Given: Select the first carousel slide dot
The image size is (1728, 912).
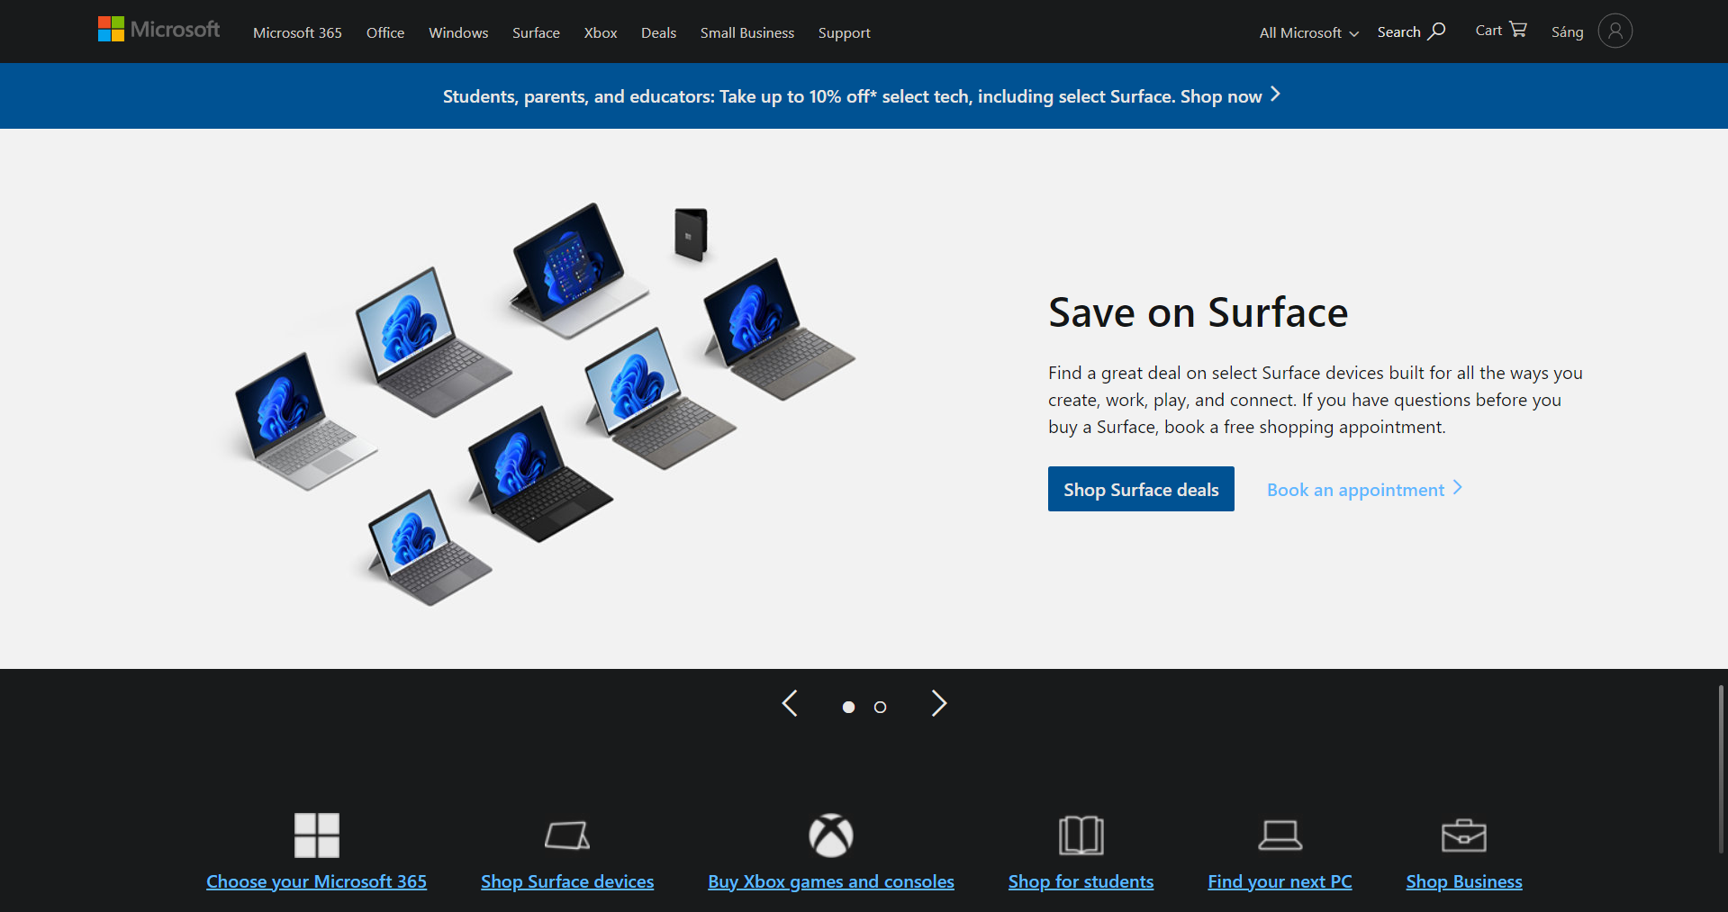Looking at the screenshot, I should pos(848,708).
